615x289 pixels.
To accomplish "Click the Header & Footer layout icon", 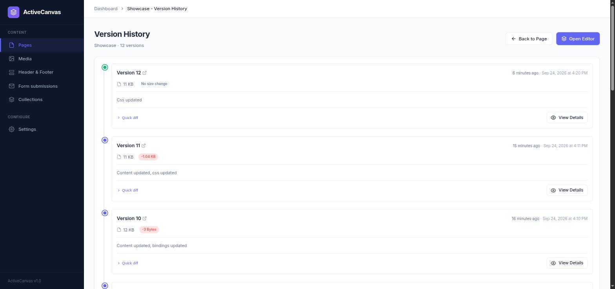I will (x=11, y=72).
